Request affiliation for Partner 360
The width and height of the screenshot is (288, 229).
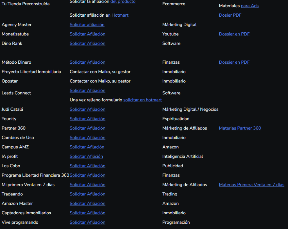click(x=87, y=128)
